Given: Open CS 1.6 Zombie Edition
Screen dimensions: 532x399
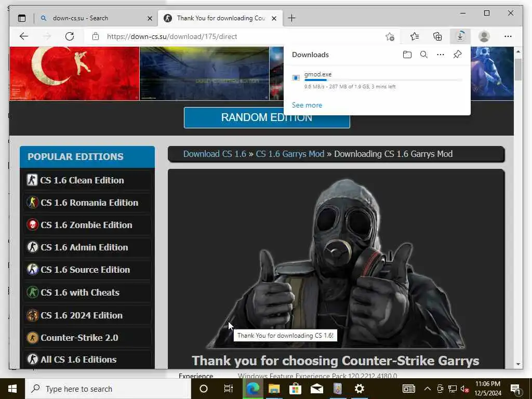Looking at the screenshot, I should pyautogui.click(x=87, y=225).
